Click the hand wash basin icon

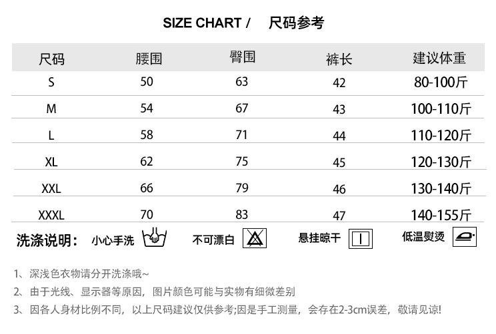(x=155, y=238)
